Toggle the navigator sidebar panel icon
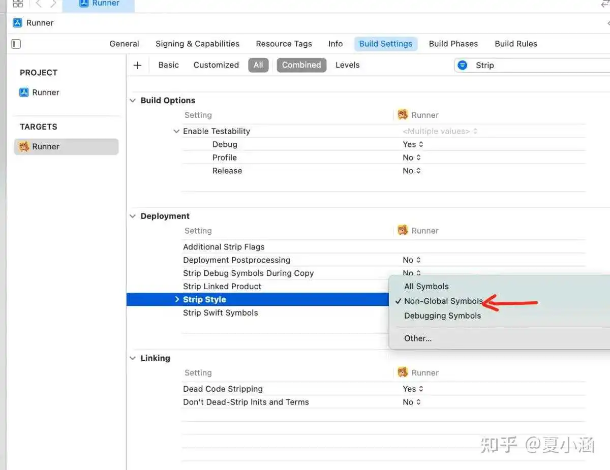The image size is (610, 470). coord(16,44)
